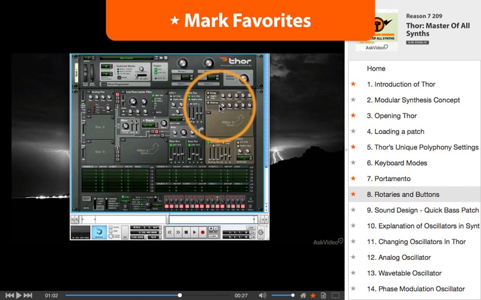Mute audio with the speaker icon

pyautogui.click(x=262, y=295)
